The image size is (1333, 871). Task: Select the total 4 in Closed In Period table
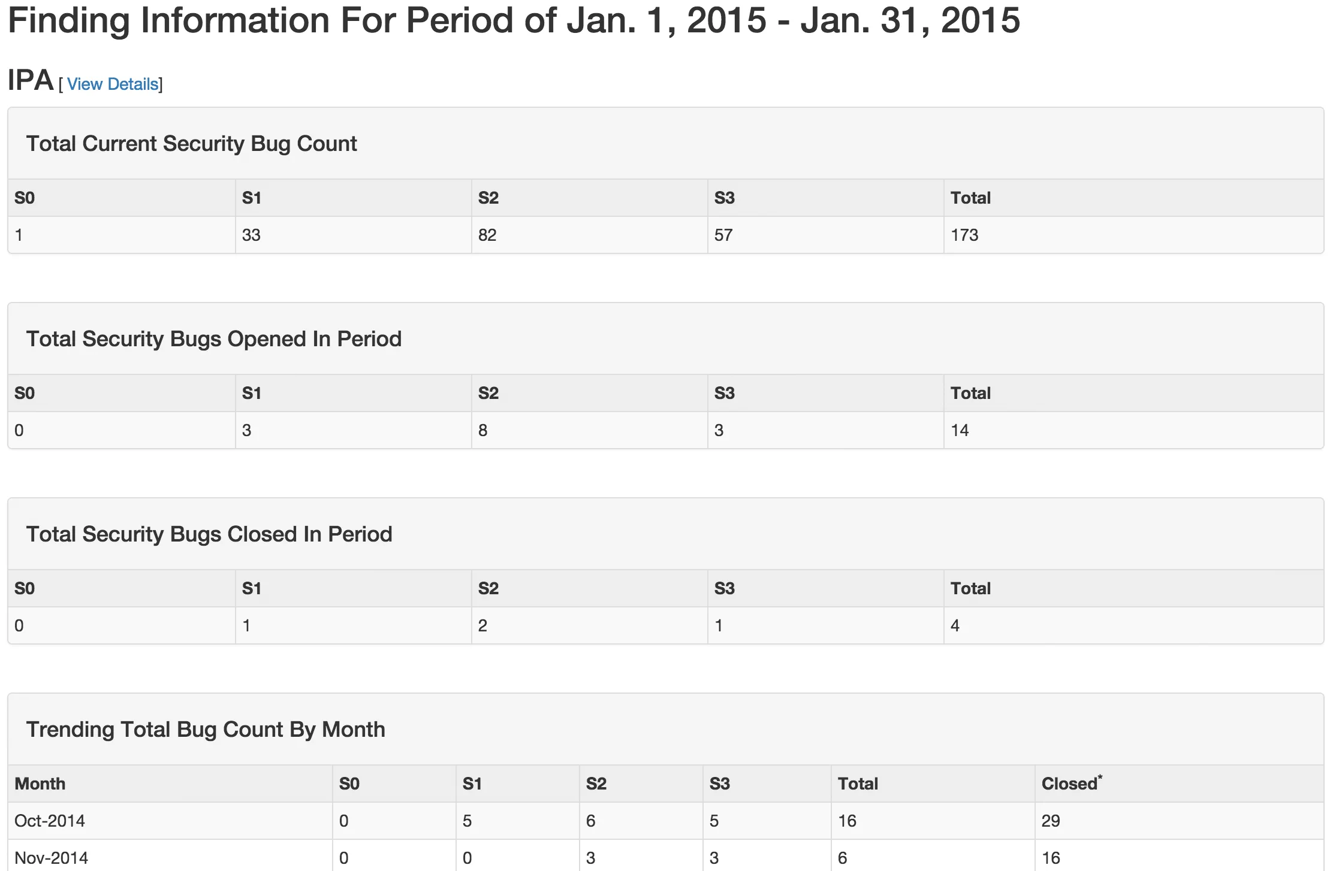click(955, 625)
